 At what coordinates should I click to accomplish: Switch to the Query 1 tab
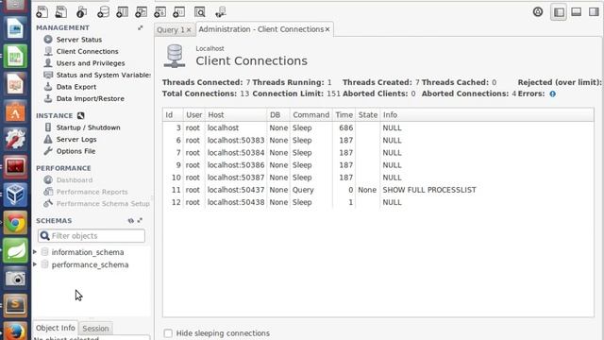(x=170, y=29)
